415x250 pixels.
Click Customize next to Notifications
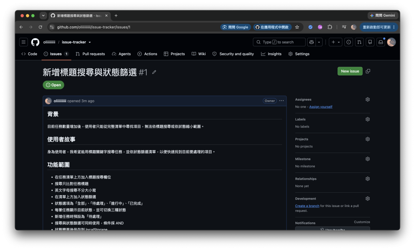point(362,222)
